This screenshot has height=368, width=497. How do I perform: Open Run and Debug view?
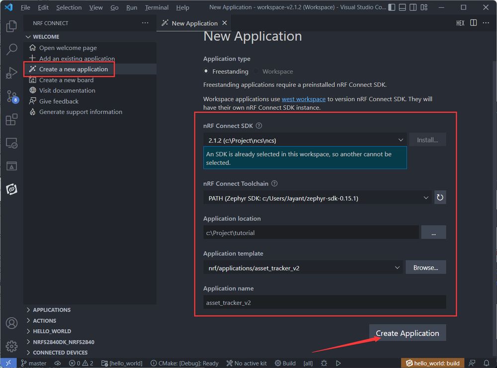pos(11,73)
